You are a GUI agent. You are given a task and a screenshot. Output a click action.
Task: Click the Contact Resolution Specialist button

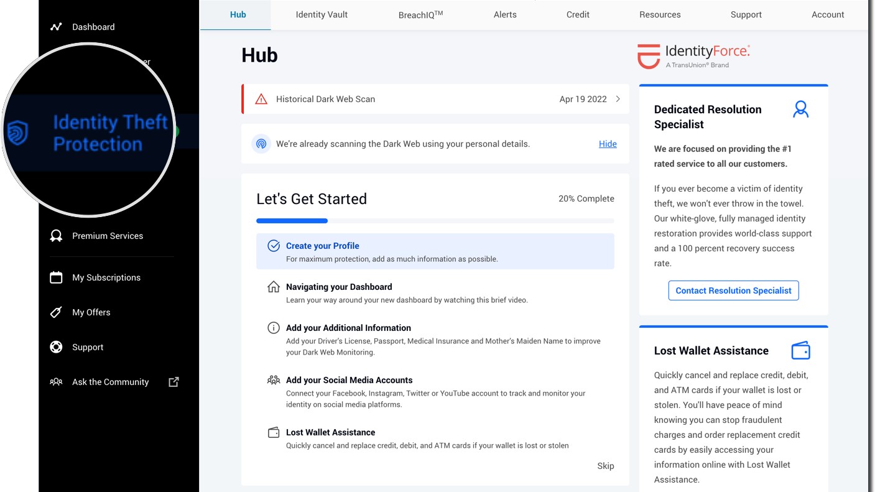[733, 290]
